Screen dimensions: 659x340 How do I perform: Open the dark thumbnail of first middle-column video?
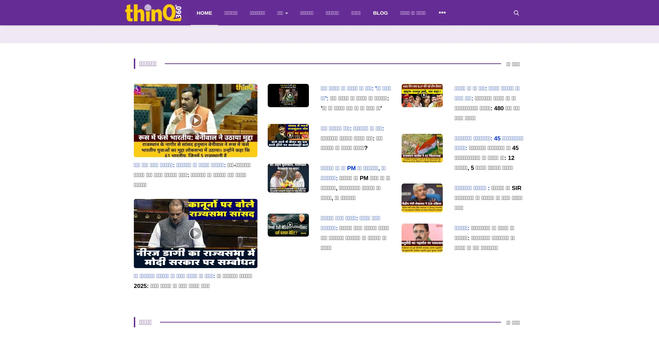coord(288,95)
